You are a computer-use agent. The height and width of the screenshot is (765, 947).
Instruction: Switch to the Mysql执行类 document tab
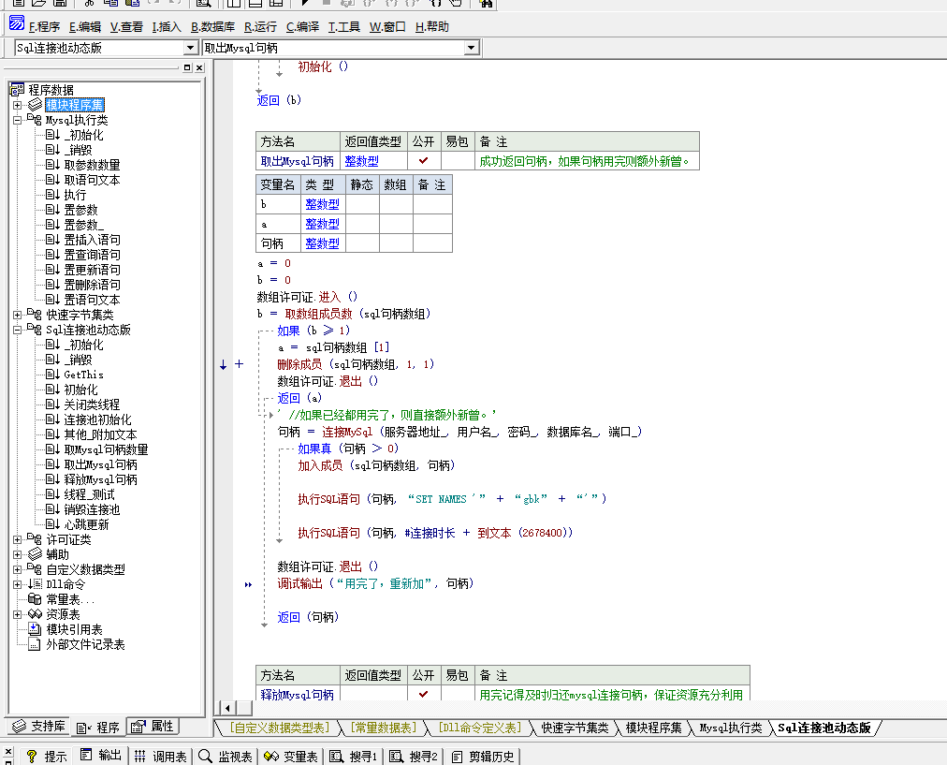pyautogui.click(x=730, y=728)
